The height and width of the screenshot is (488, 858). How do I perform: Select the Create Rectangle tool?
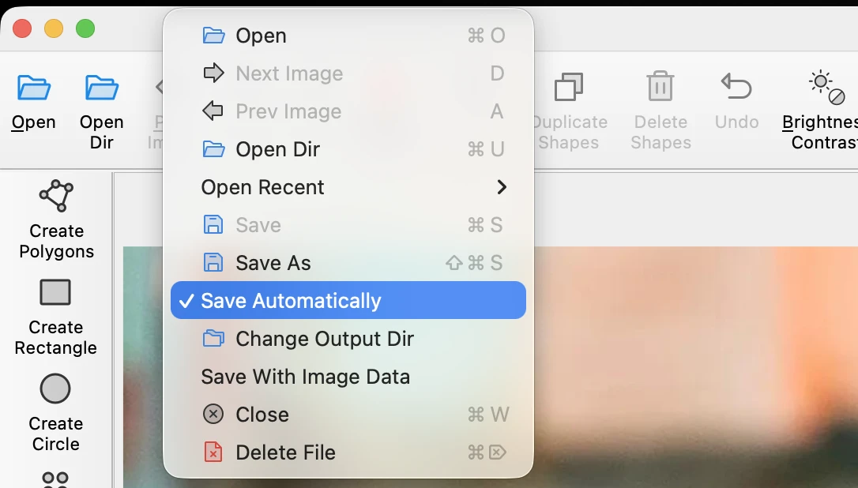tap(55, 316)
